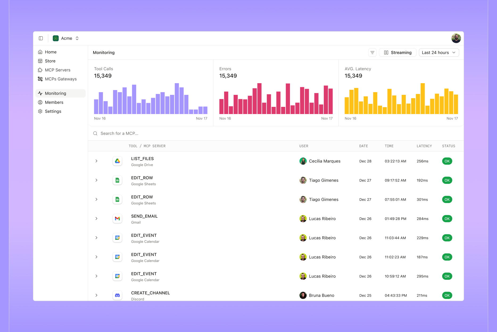Screen dimensions: 497x332
Task: Open the Last 24 hours dropdown
Action: pyautogui.click(x=438, y=52)
